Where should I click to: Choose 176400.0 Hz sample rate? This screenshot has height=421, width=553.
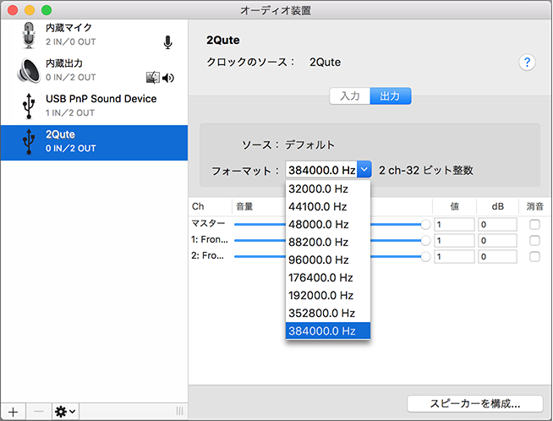(x=328, y=278)
